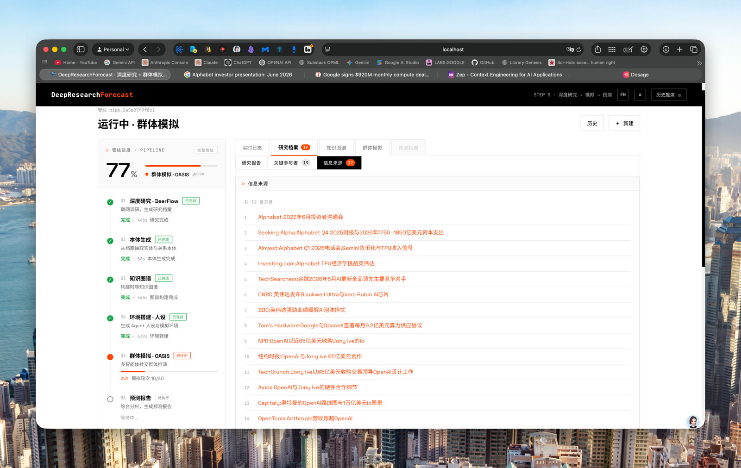
Task: Click the 25% simulation rounds progress bar
Action: [169, 371]
